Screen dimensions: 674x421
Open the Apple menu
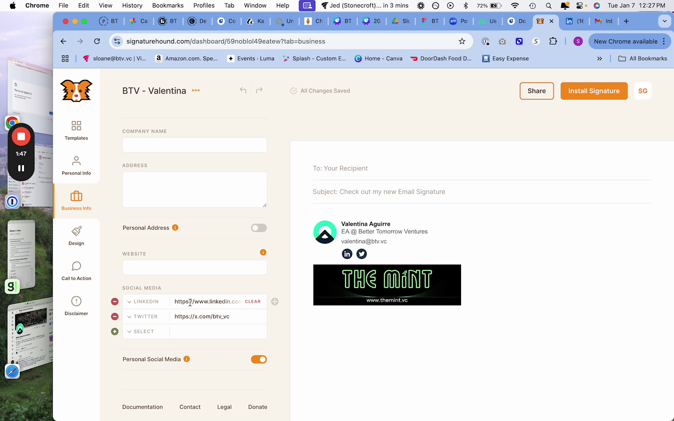click(x=12, y=5)
